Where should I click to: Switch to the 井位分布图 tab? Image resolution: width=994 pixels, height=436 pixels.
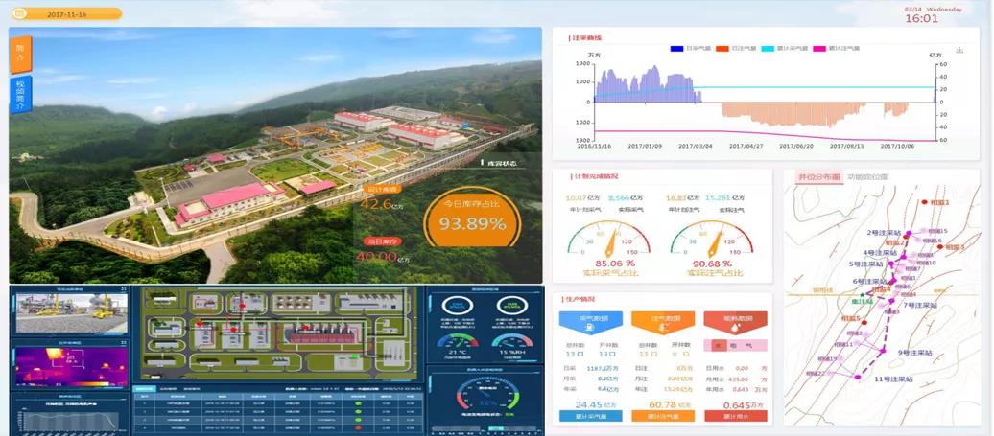pyautogui.click(x=818, y=177)
